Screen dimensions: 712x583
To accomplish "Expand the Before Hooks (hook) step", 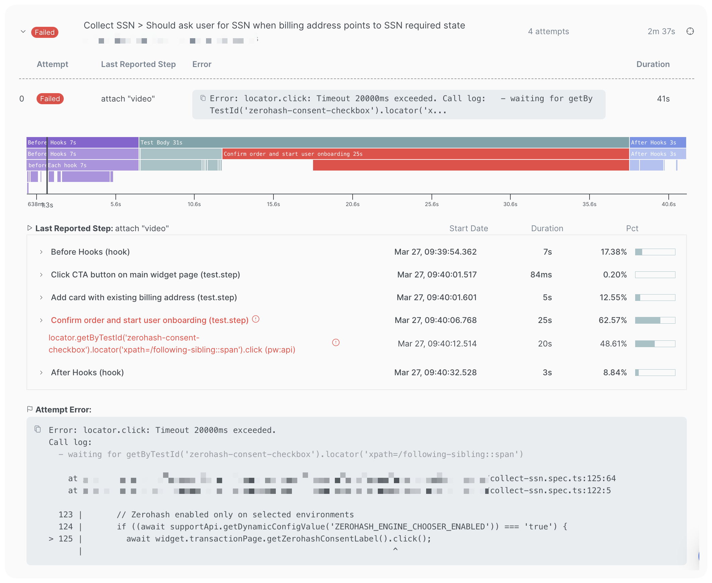I will pos(41,252).
